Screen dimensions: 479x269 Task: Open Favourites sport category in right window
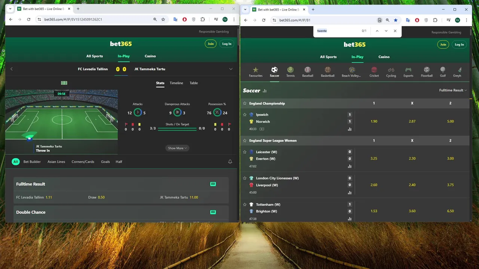pyautogui.click(x=256, y=72)
